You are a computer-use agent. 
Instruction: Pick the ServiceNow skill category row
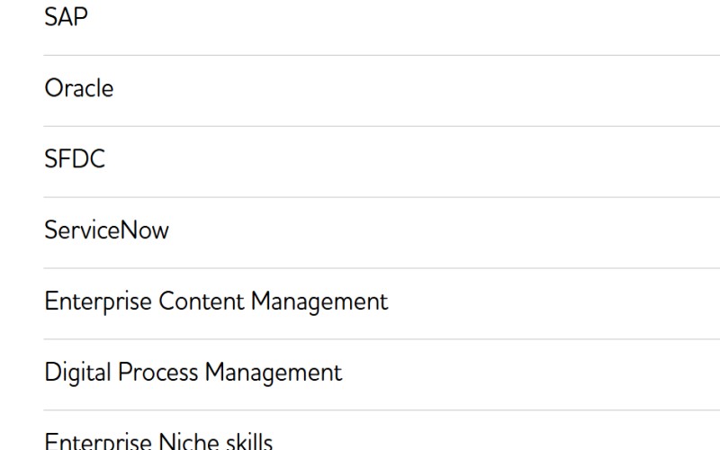(382, 233)
